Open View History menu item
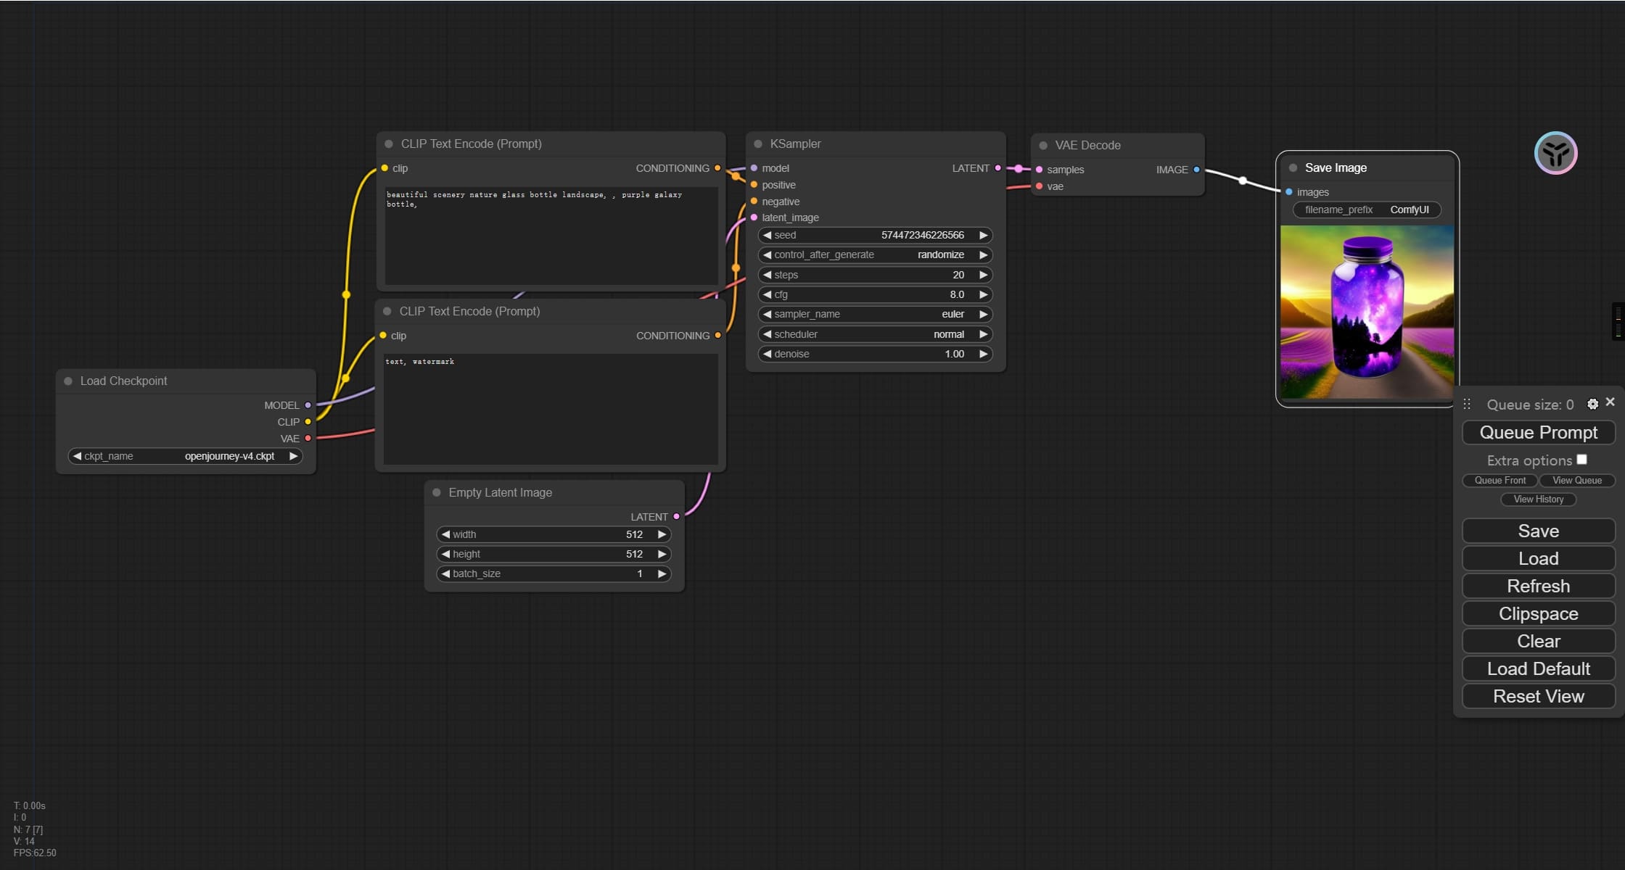This screenshot has height=870, width=1625. point(1539,498)
